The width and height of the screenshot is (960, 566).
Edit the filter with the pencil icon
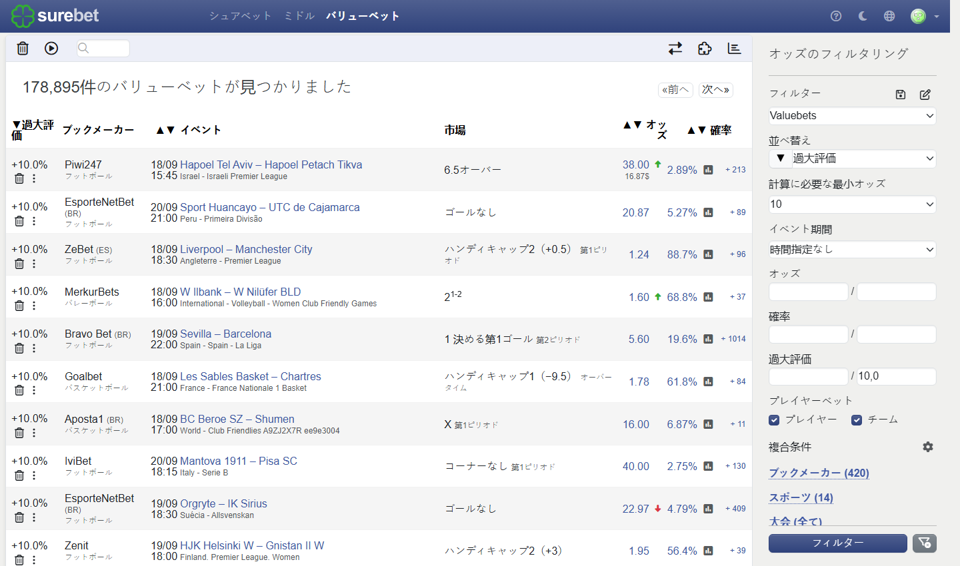click(925, 95)
